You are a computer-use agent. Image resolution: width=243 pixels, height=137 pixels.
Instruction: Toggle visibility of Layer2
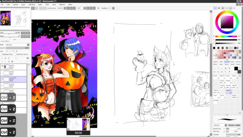(x=2, y=66)
